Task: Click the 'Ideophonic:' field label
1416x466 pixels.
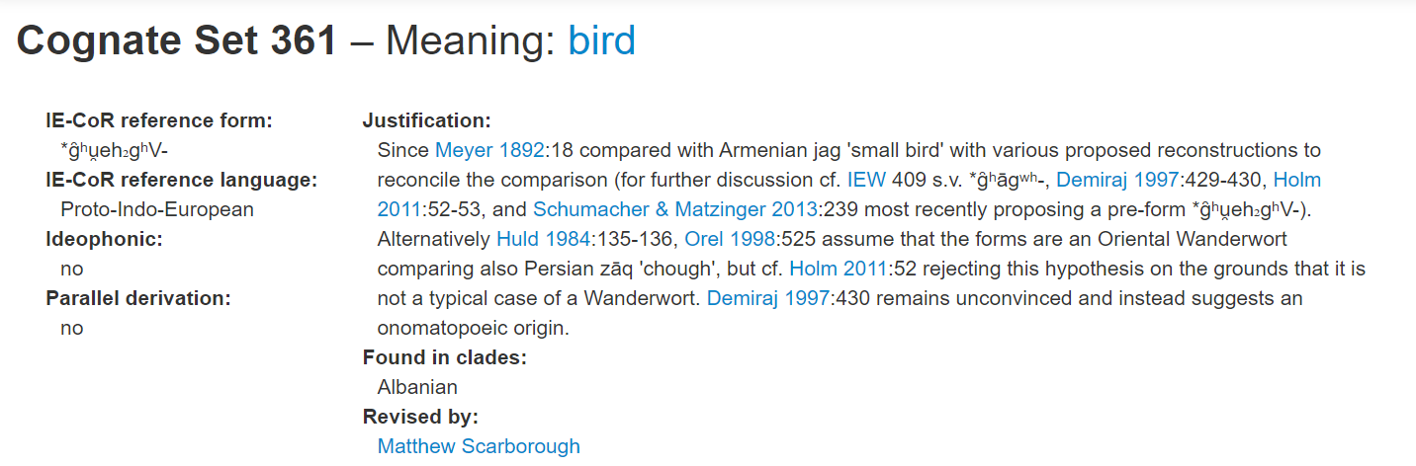Action: coord(104,239)
